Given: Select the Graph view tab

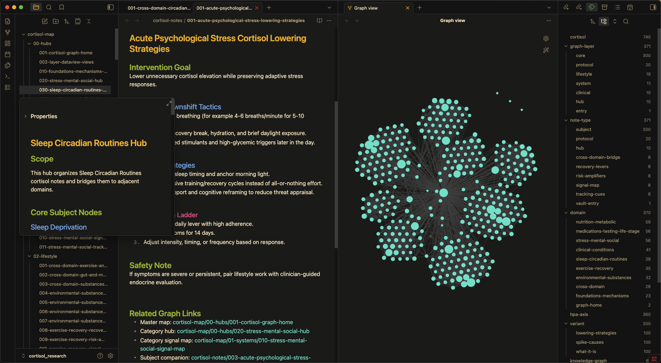Looking at the screenshot, I should coord(366,8).
